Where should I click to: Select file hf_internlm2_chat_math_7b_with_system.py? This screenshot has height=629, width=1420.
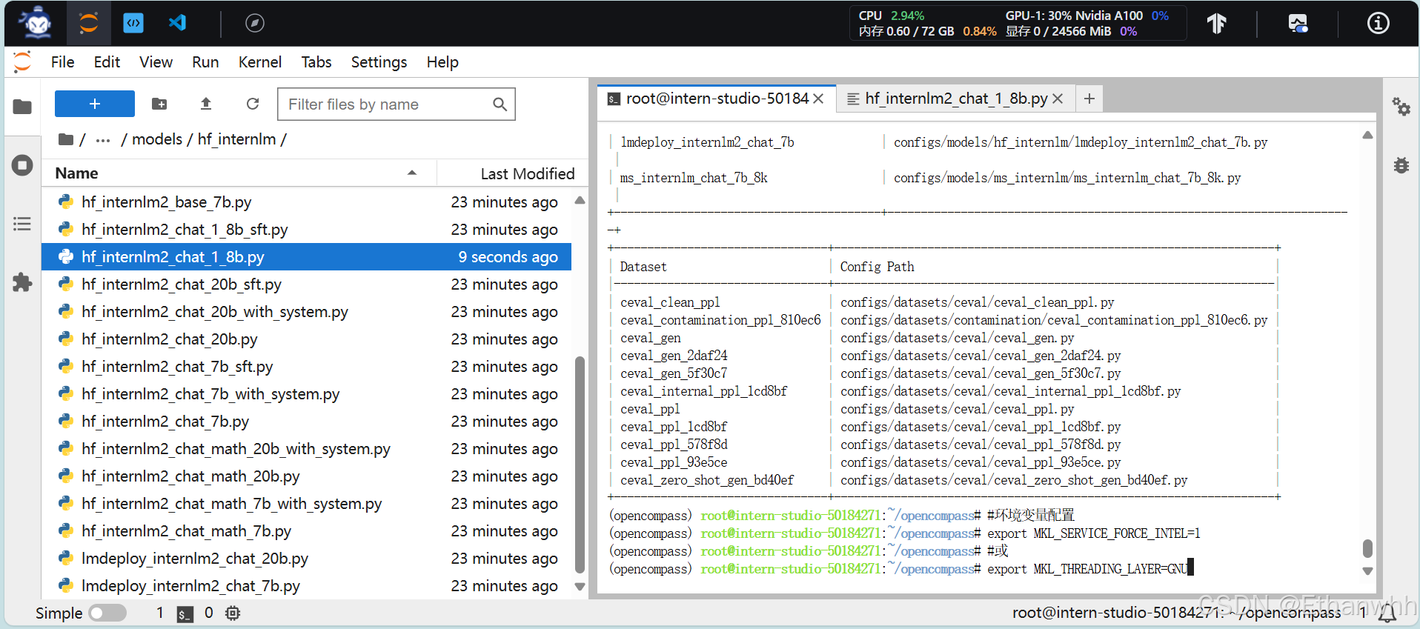306,504
